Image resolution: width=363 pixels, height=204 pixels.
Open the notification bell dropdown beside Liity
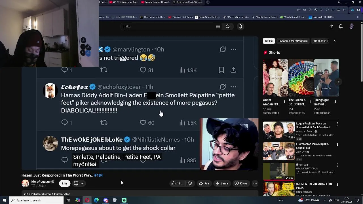[x=79, y=183]
